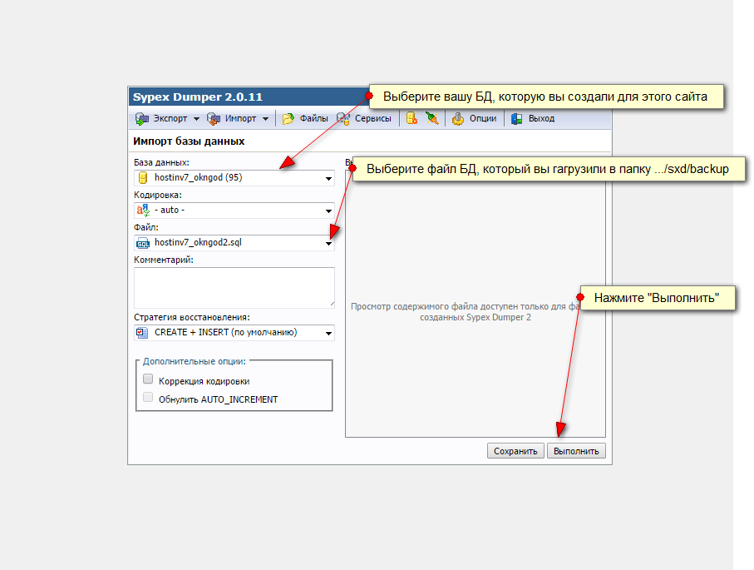The width and height of the screenshot is (754, 570).
Task: Expand the База данных dropdown
Action: click(x=328, y=178)
